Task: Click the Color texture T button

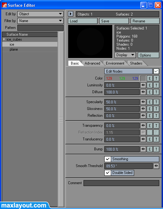Action: 156,79
